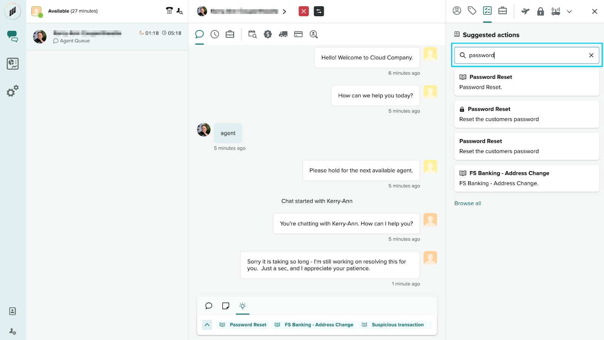The height and width of the screenshot is (340, 604).
Task: Expand more options chevron in right toolbar
Action: coord(569,12)
